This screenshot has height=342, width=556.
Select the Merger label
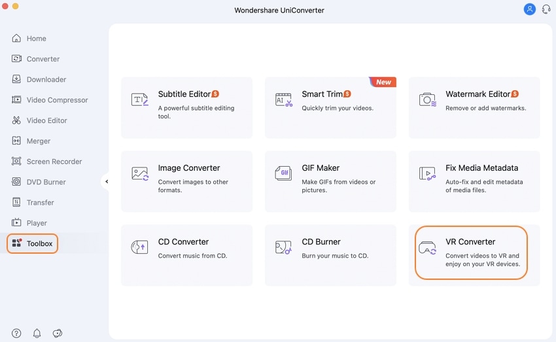tap(39, 141)
